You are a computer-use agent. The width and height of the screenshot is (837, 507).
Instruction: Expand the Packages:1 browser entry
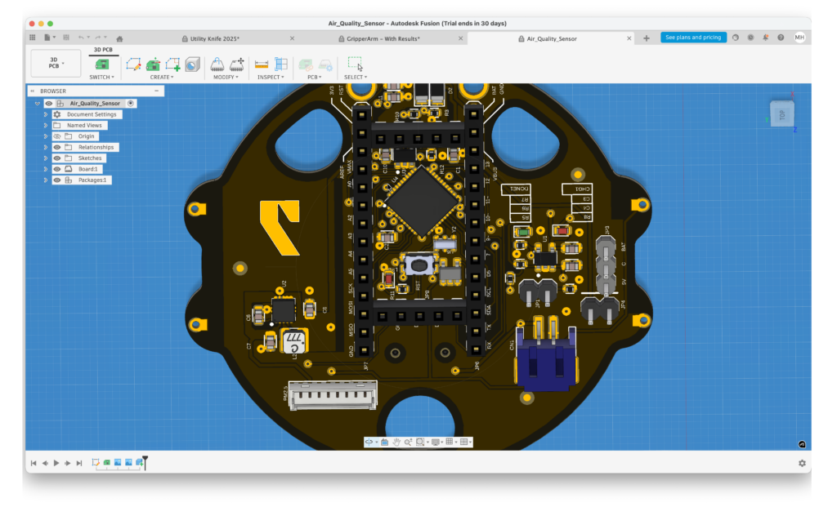click(x=47, y=180)
